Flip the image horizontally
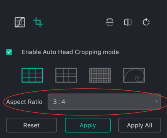167x138 pixels. 128,22
